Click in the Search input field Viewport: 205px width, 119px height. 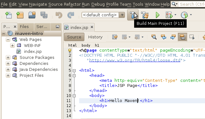click(192, 4)
